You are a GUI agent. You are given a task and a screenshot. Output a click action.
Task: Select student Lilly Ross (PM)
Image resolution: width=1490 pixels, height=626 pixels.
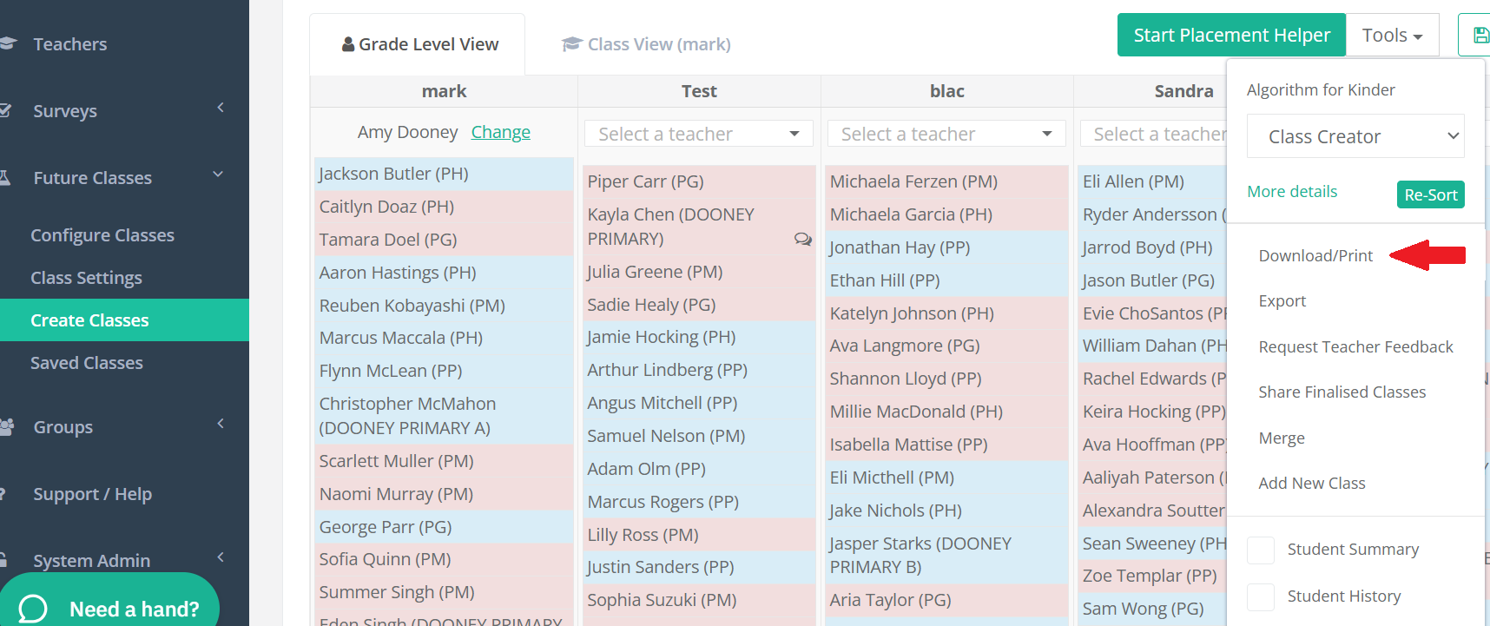pos(699,535)
